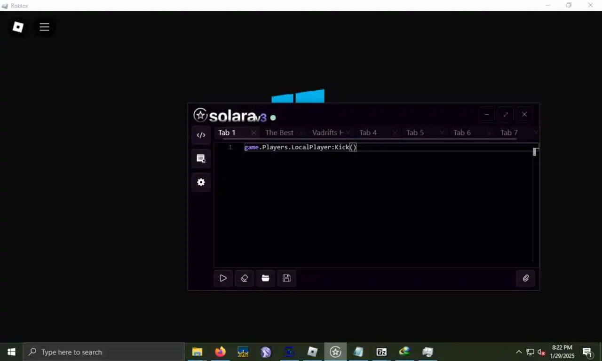Screen dimensions: 602x361
Task: Switch to Tab 6
Action: (462, 133)
